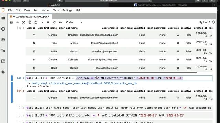Switch to the JupyterLab browser tab
Image resolution: width=220 pixels, height=123 pixels.
54,5
